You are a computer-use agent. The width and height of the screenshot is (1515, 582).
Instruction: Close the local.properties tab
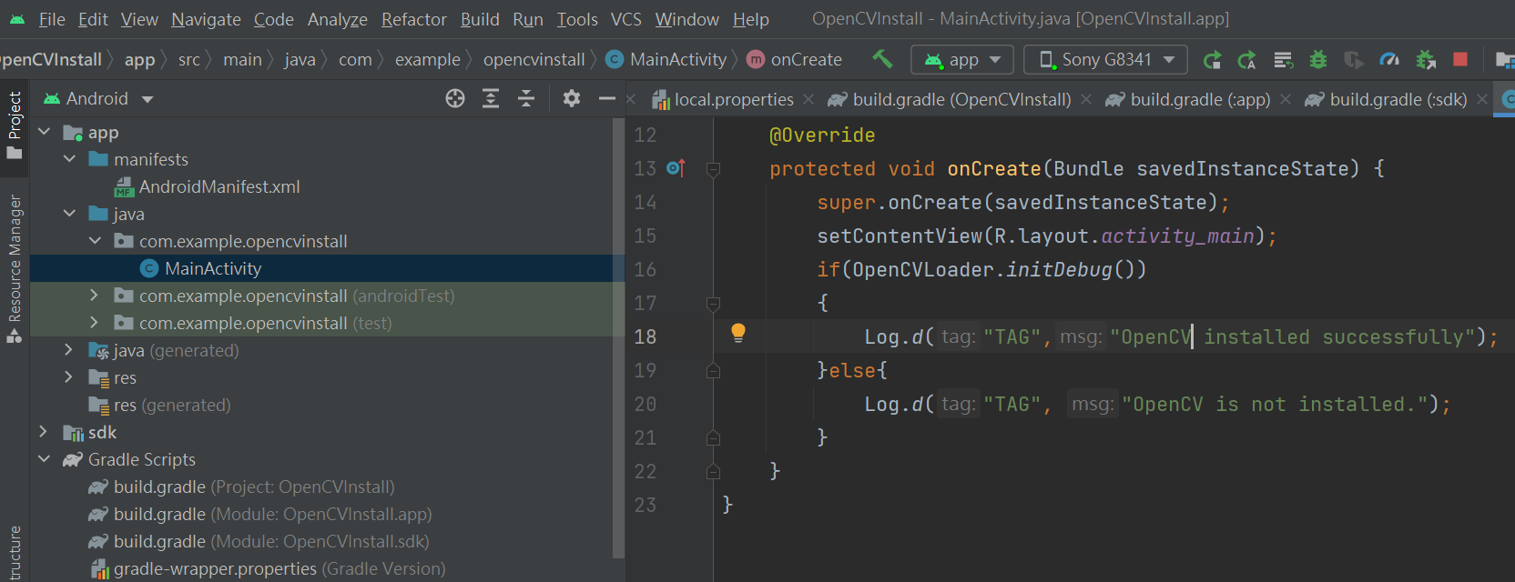pyautogui.click(x=808, y=99)
